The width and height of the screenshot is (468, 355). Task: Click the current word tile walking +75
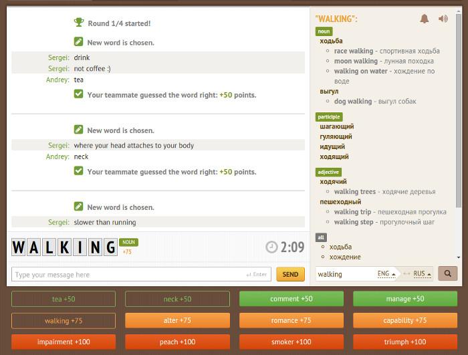[64, 321]
